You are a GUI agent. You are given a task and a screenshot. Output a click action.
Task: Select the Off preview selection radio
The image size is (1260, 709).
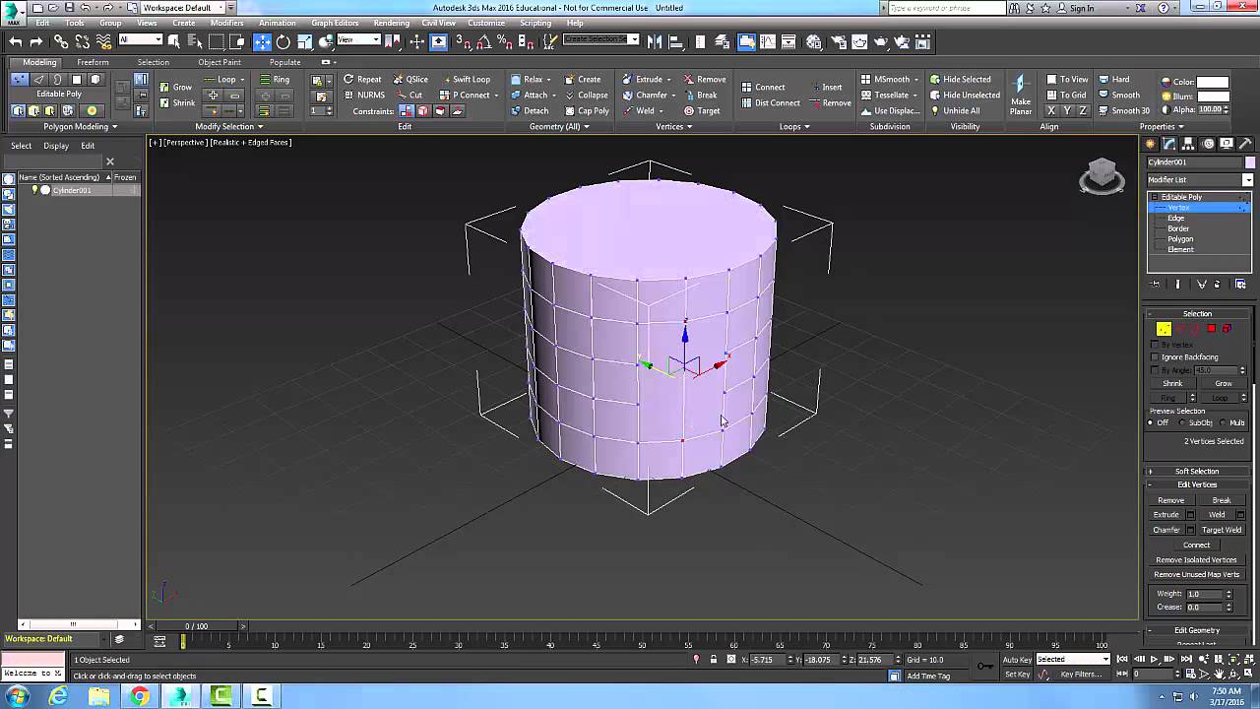1151,422
